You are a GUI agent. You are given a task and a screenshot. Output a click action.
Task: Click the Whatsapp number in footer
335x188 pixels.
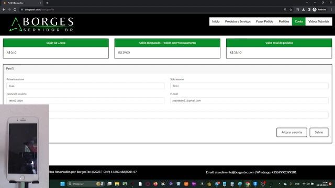coord(284,172)
